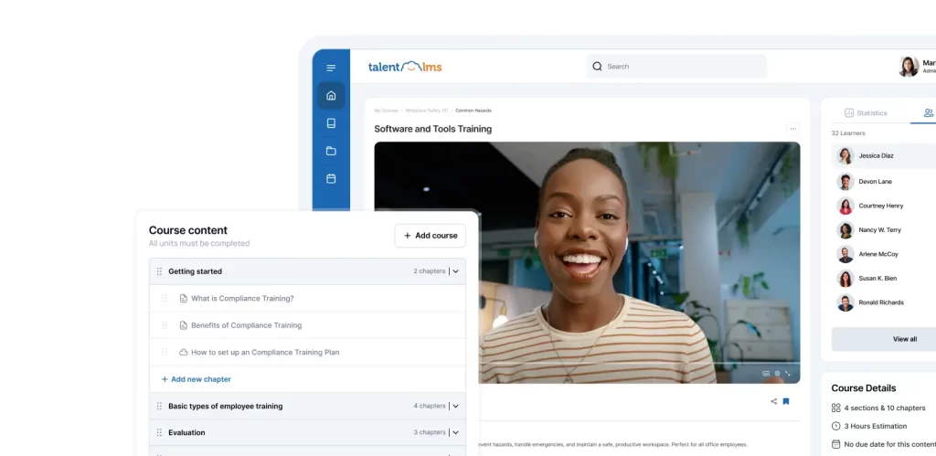The height and width of the screenshot is (456, 936).
Task: Click the training video thumbnail
Action: click(x=587, y=262)
